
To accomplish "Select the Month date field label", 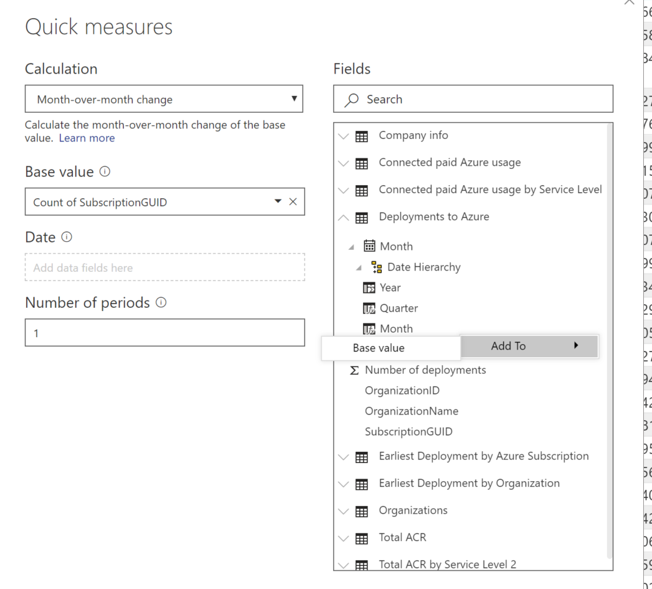I will 396,246.
